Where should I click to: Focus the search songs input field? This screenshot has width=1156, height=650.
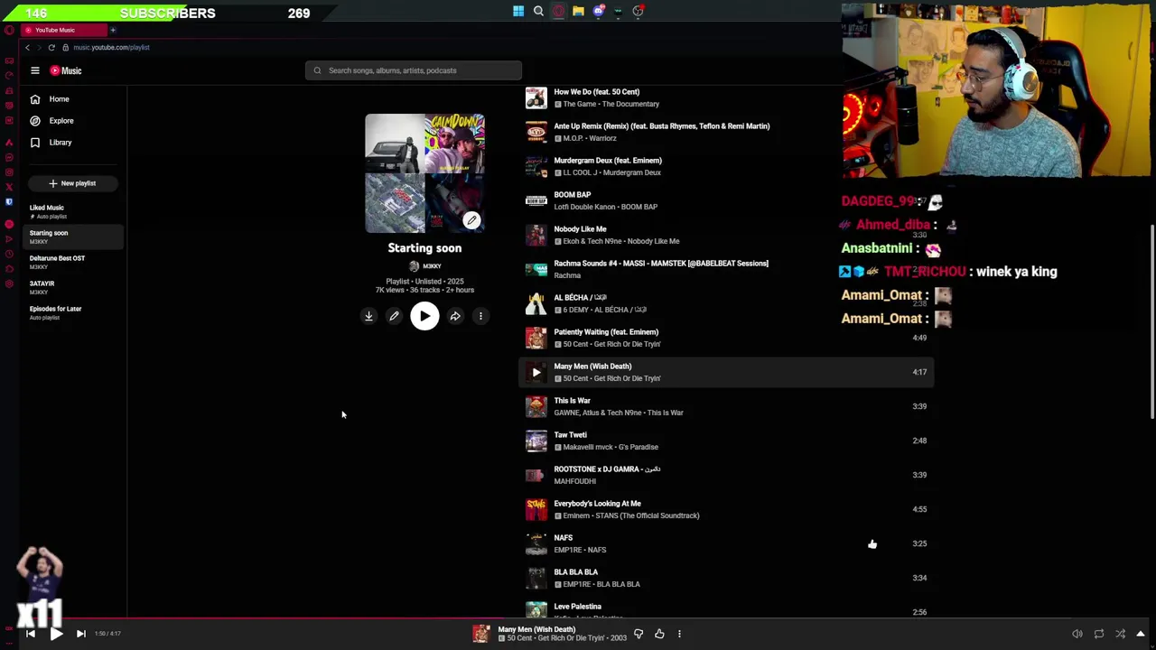click(x=414, y=70)
